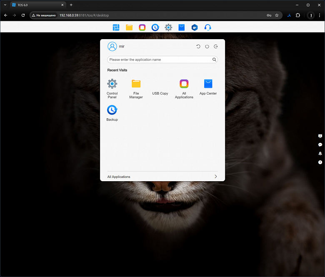The height and width of the screenshot is (277, 325).
Task: Open the TOS start menu icon
Action: [x=116, y=27]
